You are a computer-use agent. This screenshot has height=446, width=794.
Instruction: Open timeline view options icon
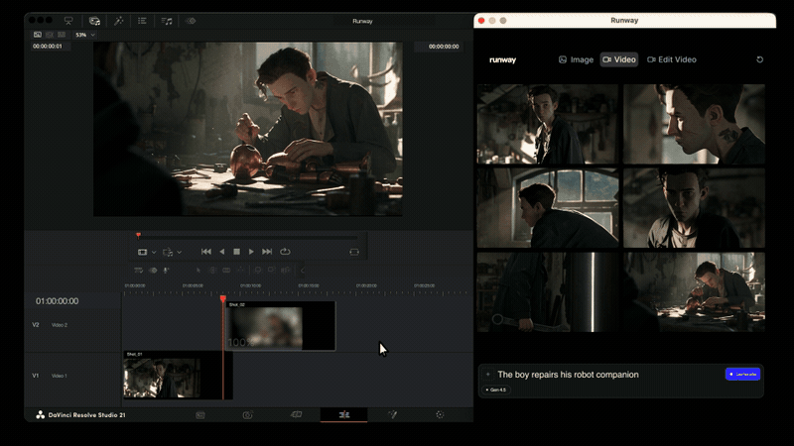(x=138, y=271)
